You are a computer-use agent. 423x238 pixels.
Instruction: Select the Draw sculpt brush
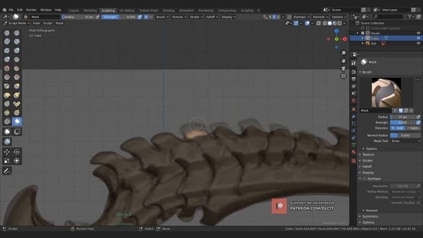pyautogui.click(x=7, y=33)
